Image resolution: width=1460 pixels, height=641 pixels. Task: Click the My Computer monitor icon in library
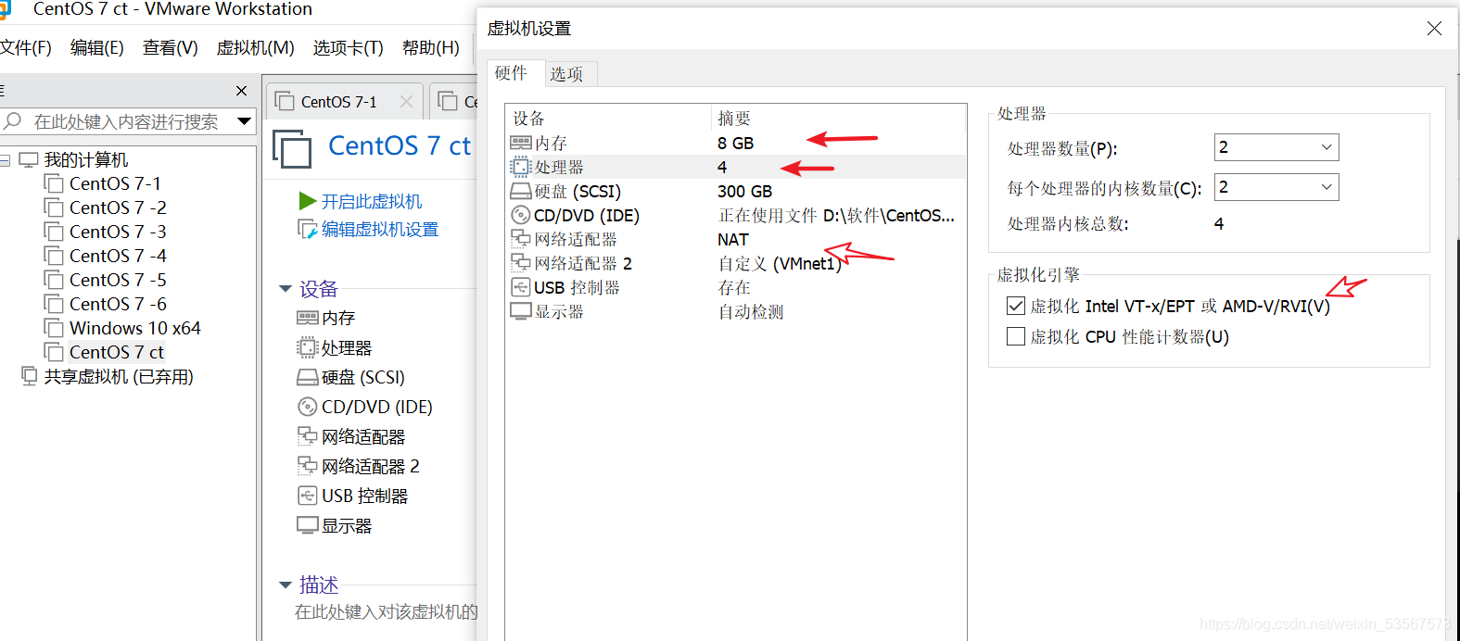pyautogui.click(x=29, y=159)
